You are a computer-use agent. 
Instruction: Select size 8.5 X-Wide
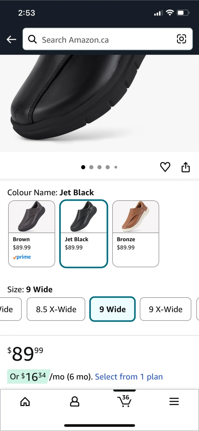(56, 309)
